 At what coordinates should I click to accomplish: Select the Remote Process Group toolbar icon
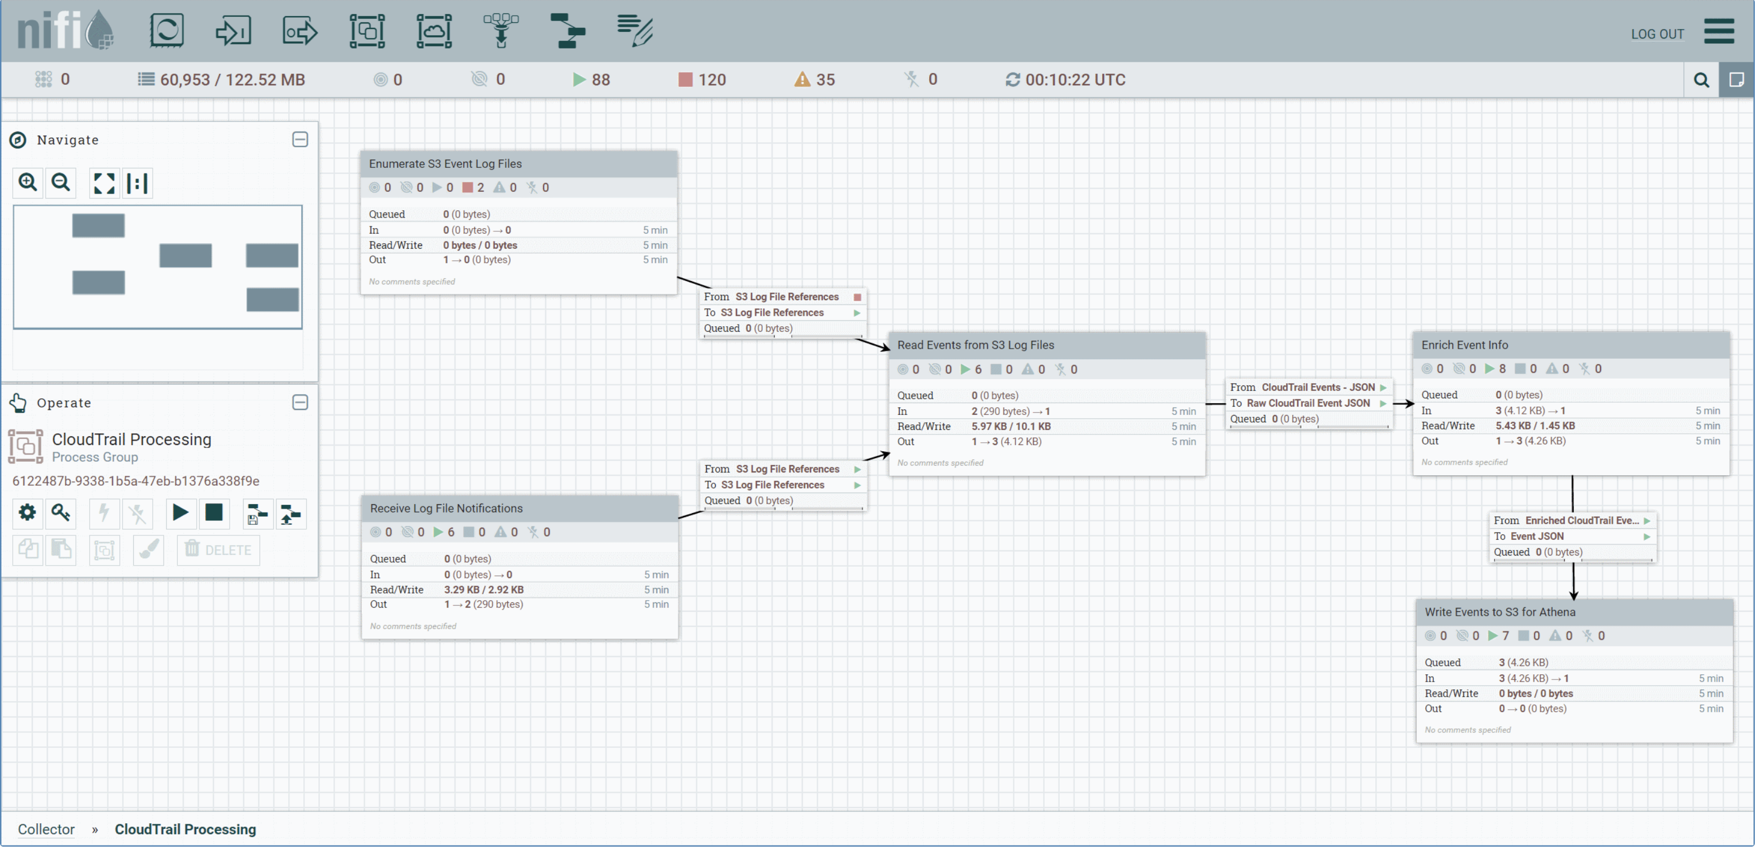coord(434,31)
